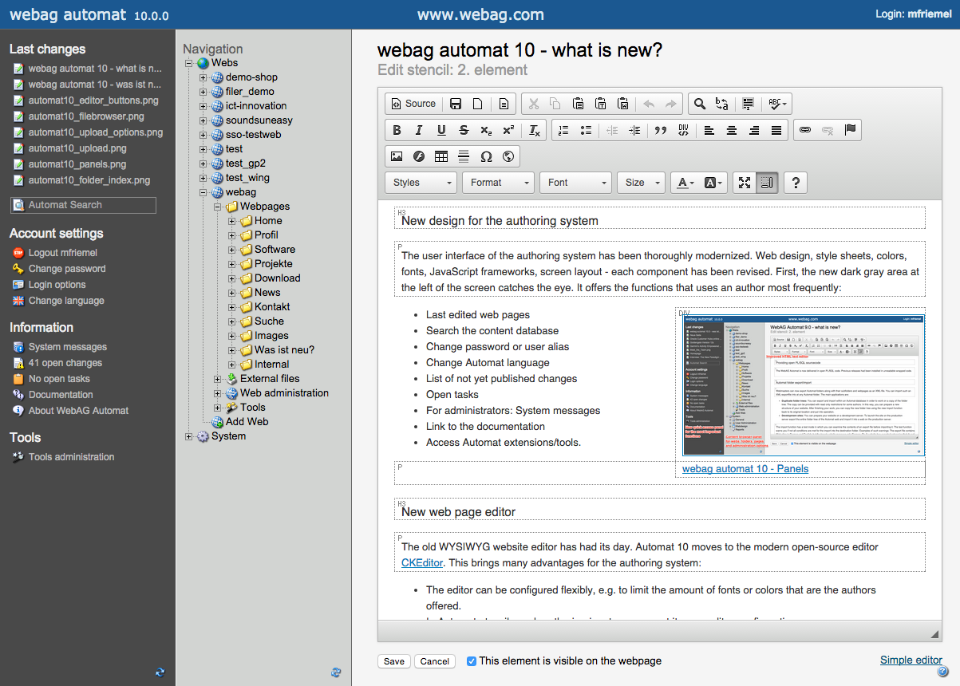The image size is (960, 686).
Task: Insert a Flash object
Action: coord(419,156)
